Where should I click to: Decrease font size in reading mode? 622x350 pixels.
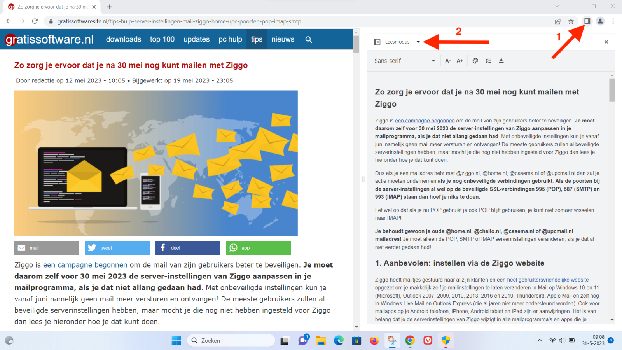coord(448,61)
